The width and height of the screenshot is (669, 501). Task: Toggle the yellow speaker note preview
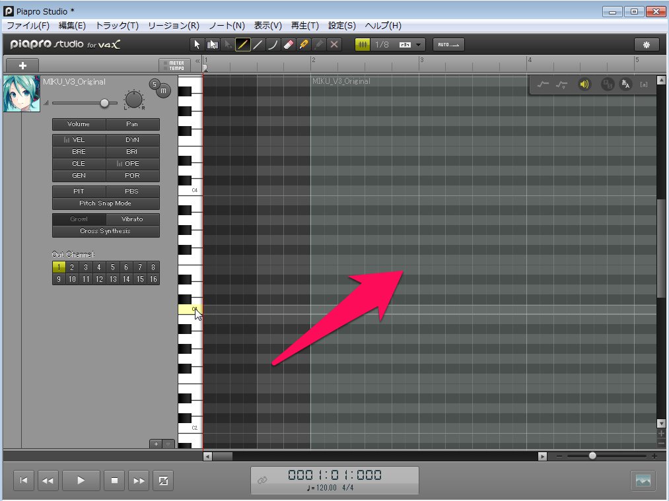coord(584,84)
